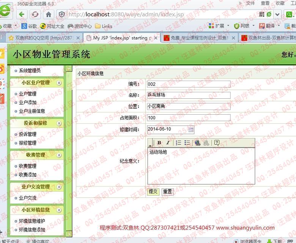Open 环境信息维护 in sidebar
The image size is (296, 243).
tap(32, 221)
